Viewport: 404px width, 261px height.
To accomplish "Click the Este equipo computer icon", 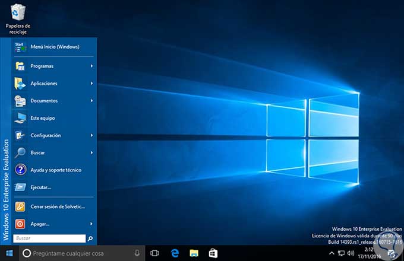I will click(20, 118).
